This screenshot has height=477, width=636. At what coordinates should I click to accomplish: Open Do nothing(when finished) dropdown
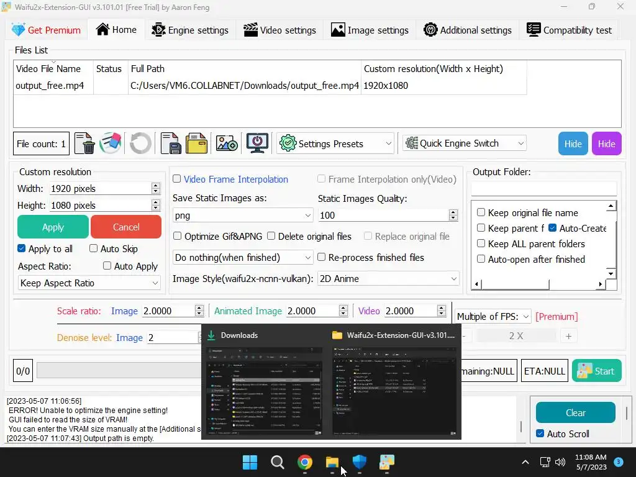(x=243, y=258)
